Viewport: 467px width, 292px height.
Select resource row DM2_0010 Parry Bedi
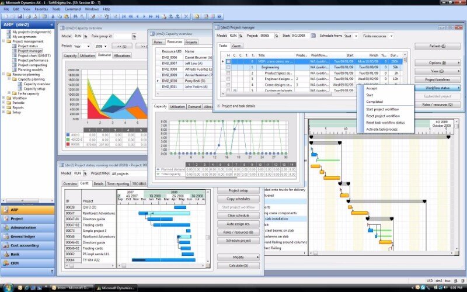184,81
